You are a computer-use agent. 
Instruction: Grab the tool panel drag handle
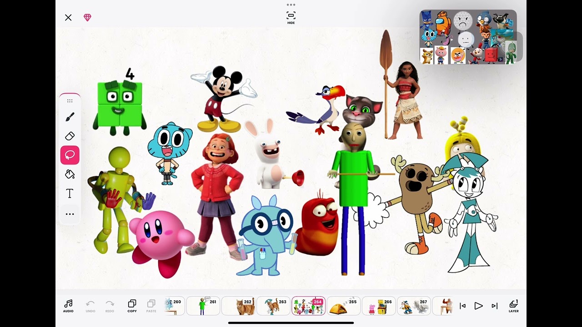point(70,101)
